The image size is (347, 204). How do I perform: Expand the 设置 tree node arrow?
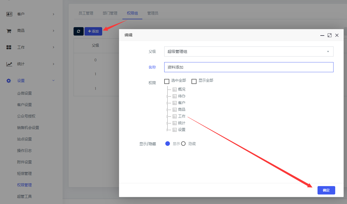click(167, 130)
